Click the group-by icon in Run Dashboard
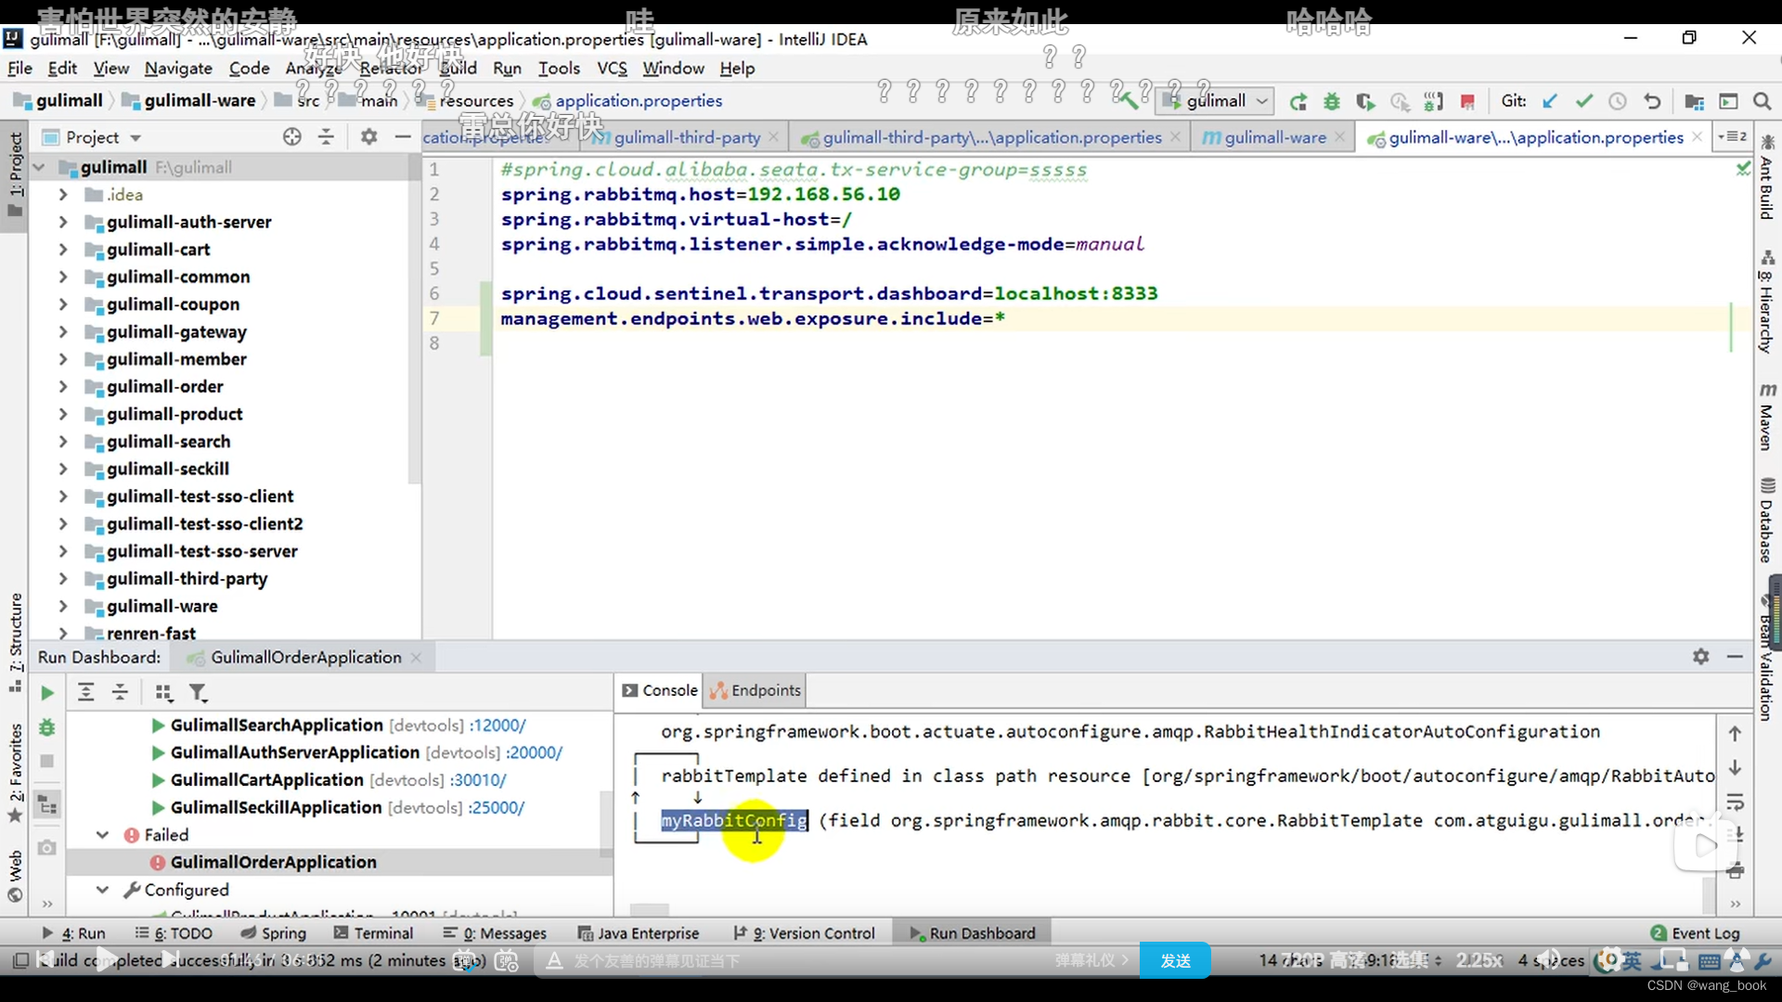Viewport: 1782px width, 1002px height. click(163, 692)
